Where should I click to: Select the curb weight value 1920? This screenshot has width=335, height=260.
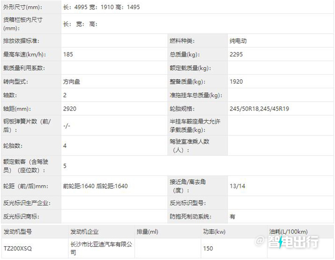click(x=236, y=81)
